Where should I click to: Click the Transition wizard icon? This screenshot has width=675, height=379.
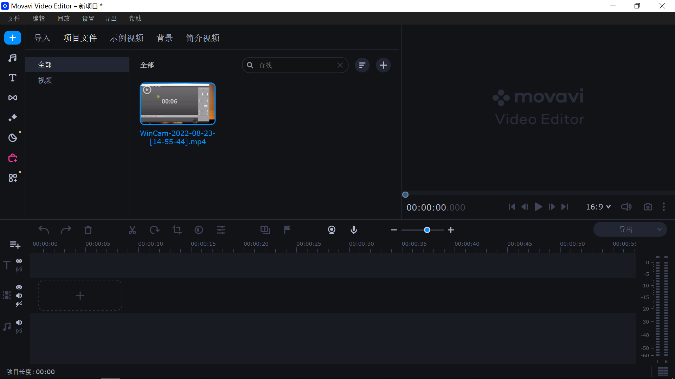tap(265, 230)
